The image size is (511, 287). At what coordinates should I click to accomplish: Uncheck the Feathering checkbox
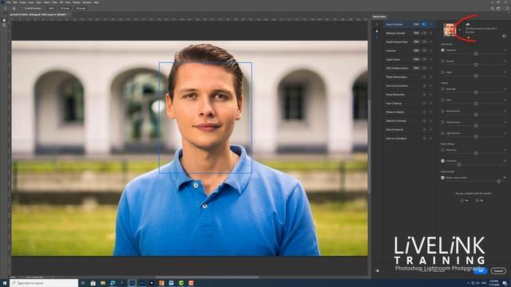tap(442, 161)
